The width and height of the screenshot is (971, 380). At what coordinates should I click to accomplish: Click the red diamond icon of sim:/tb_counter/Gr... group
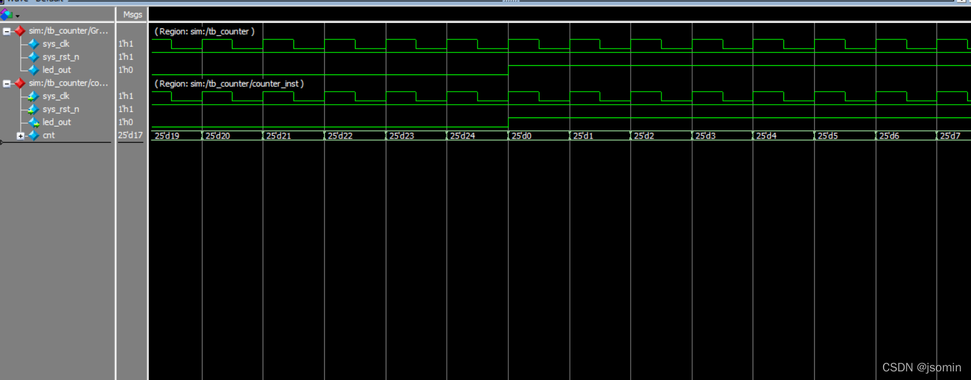tap(20, 31)
